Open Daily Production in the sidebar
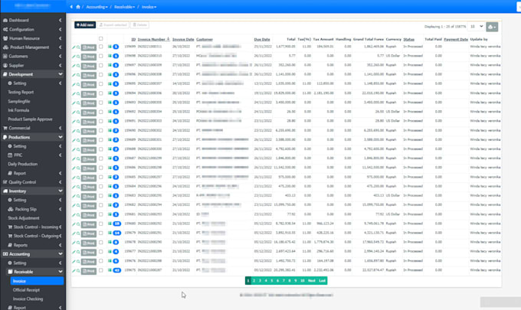The width and height of the screenshot is (521, 310). (22, 165)
